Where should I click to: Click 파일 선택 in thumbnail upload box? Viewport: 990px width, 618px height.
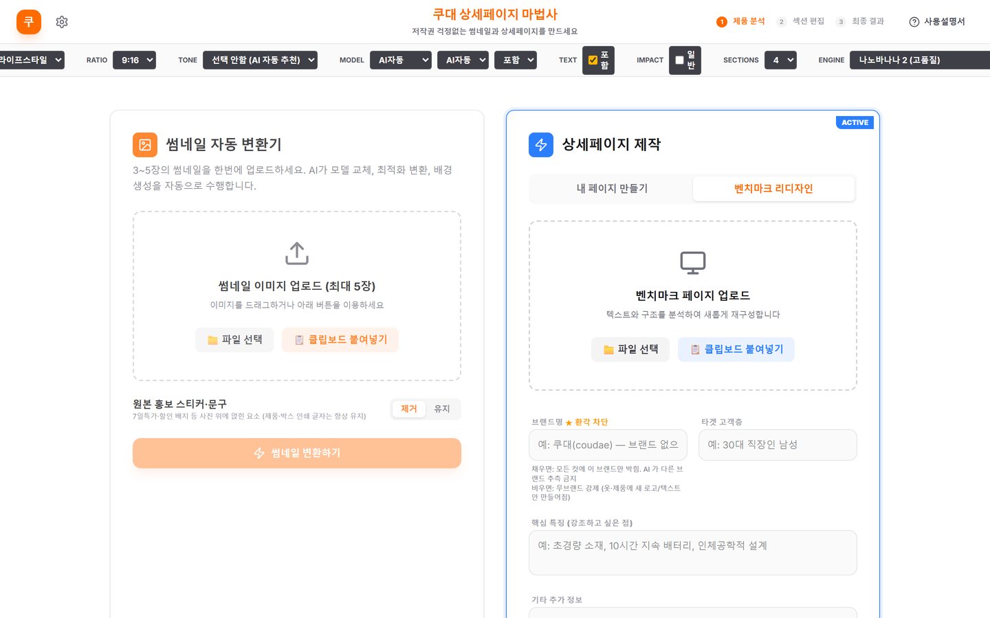coord(234,340)
